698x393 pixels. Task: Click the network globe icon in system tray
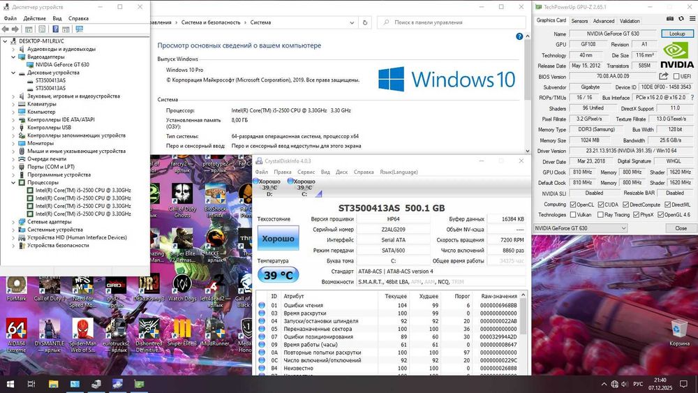pyautogui.click(x=615, y=384)
